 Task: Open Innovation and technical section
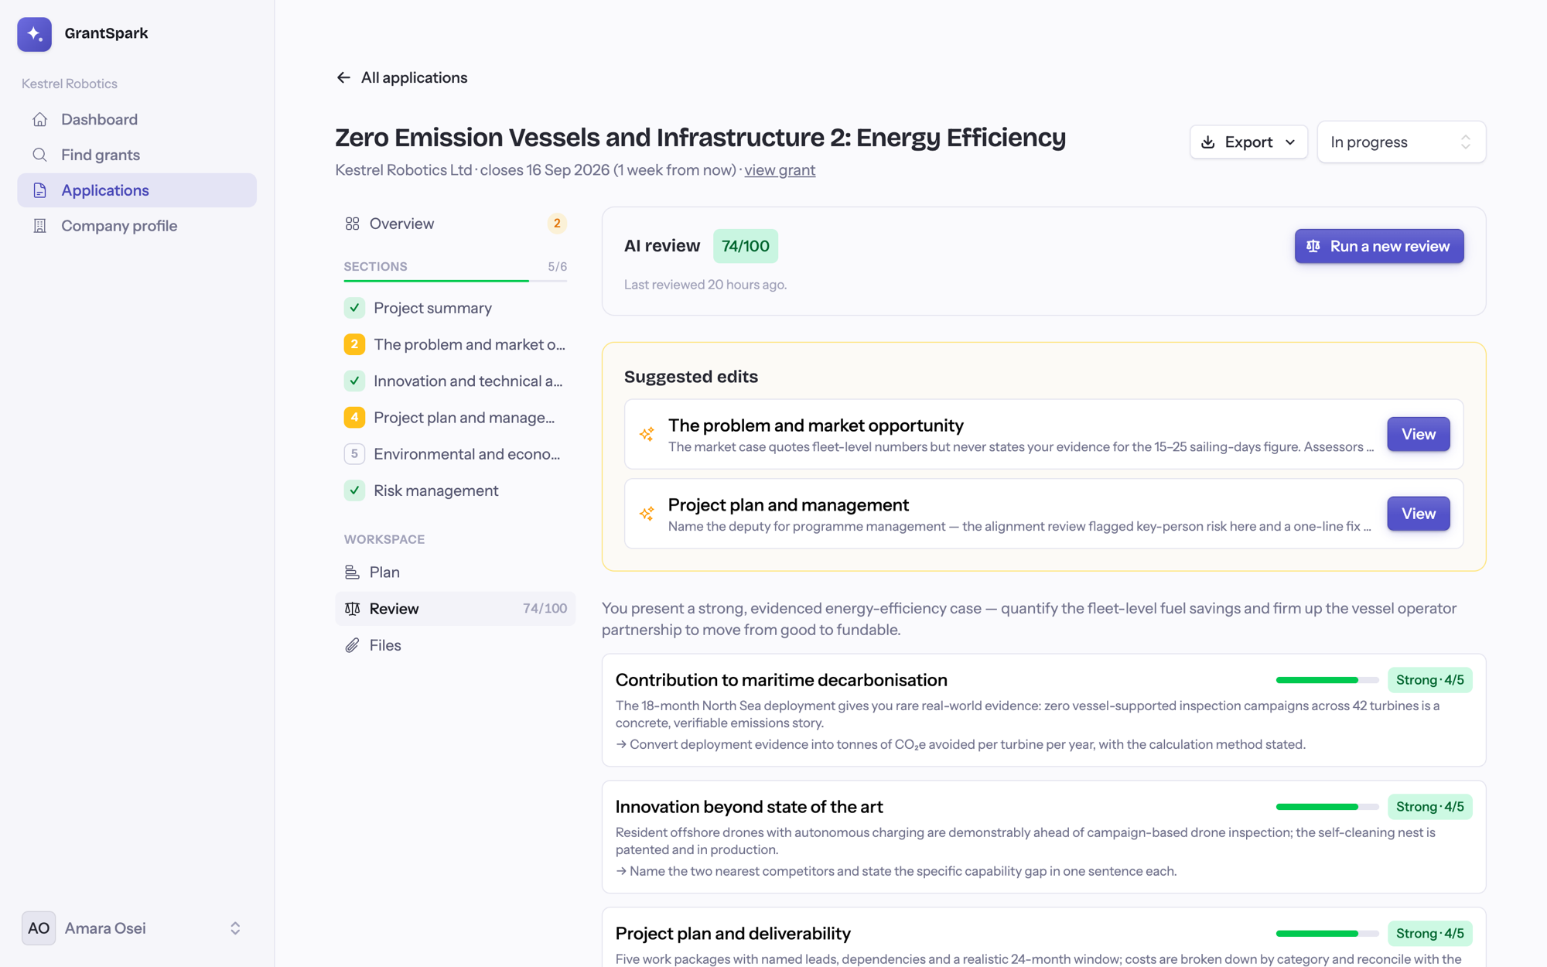(456, 381)
